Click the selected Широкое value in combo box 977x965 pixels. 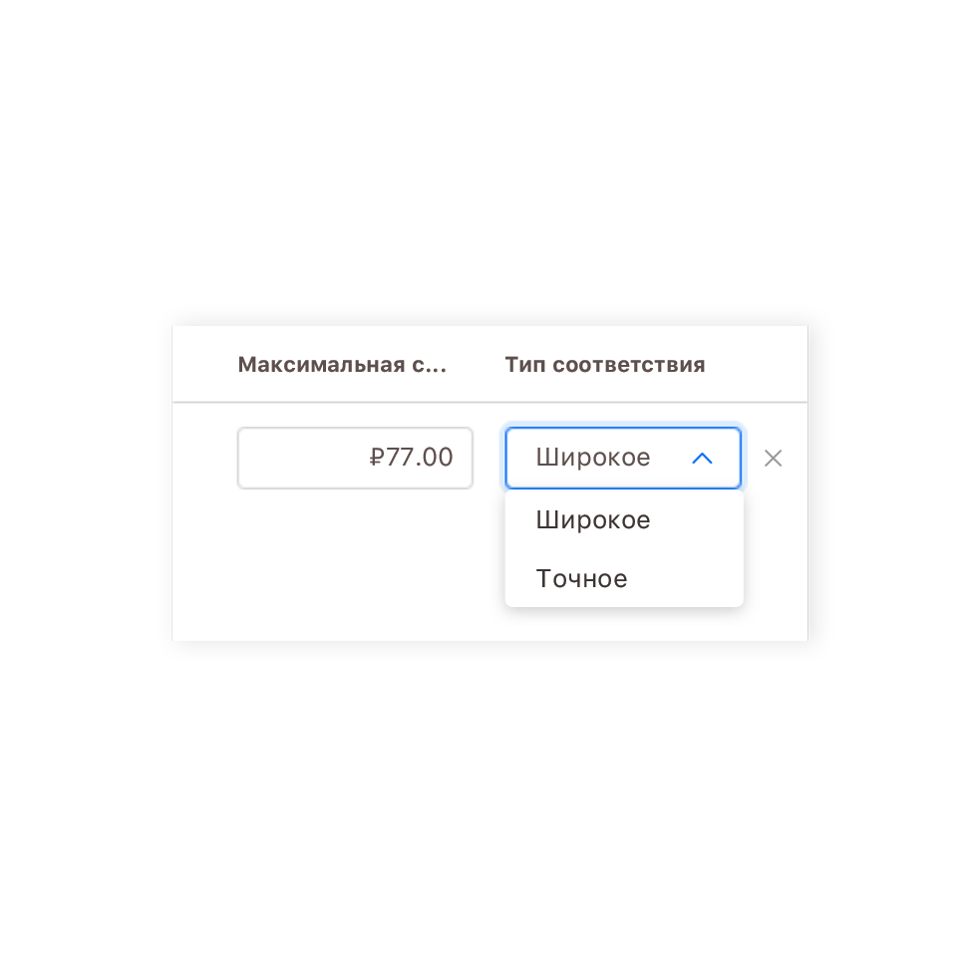(x=593, y=459)
